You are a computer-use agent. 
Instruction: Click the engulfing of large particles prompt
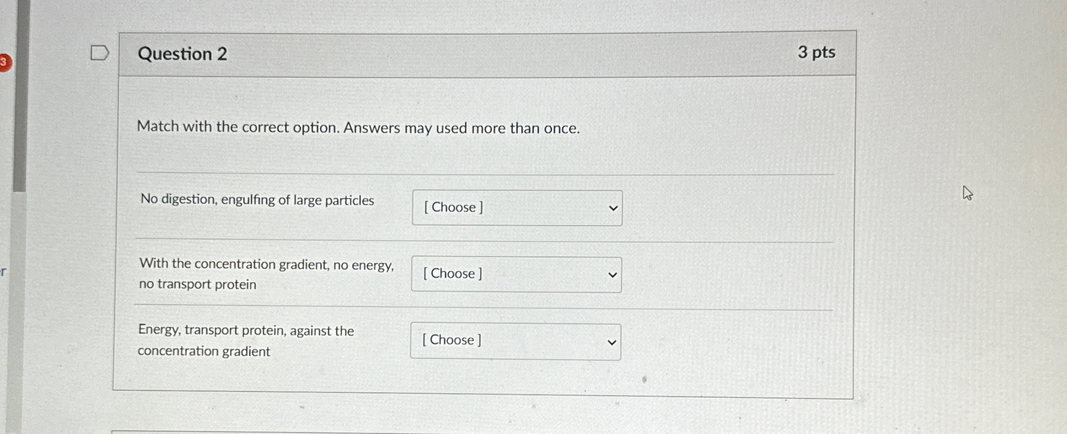point(257,200)
